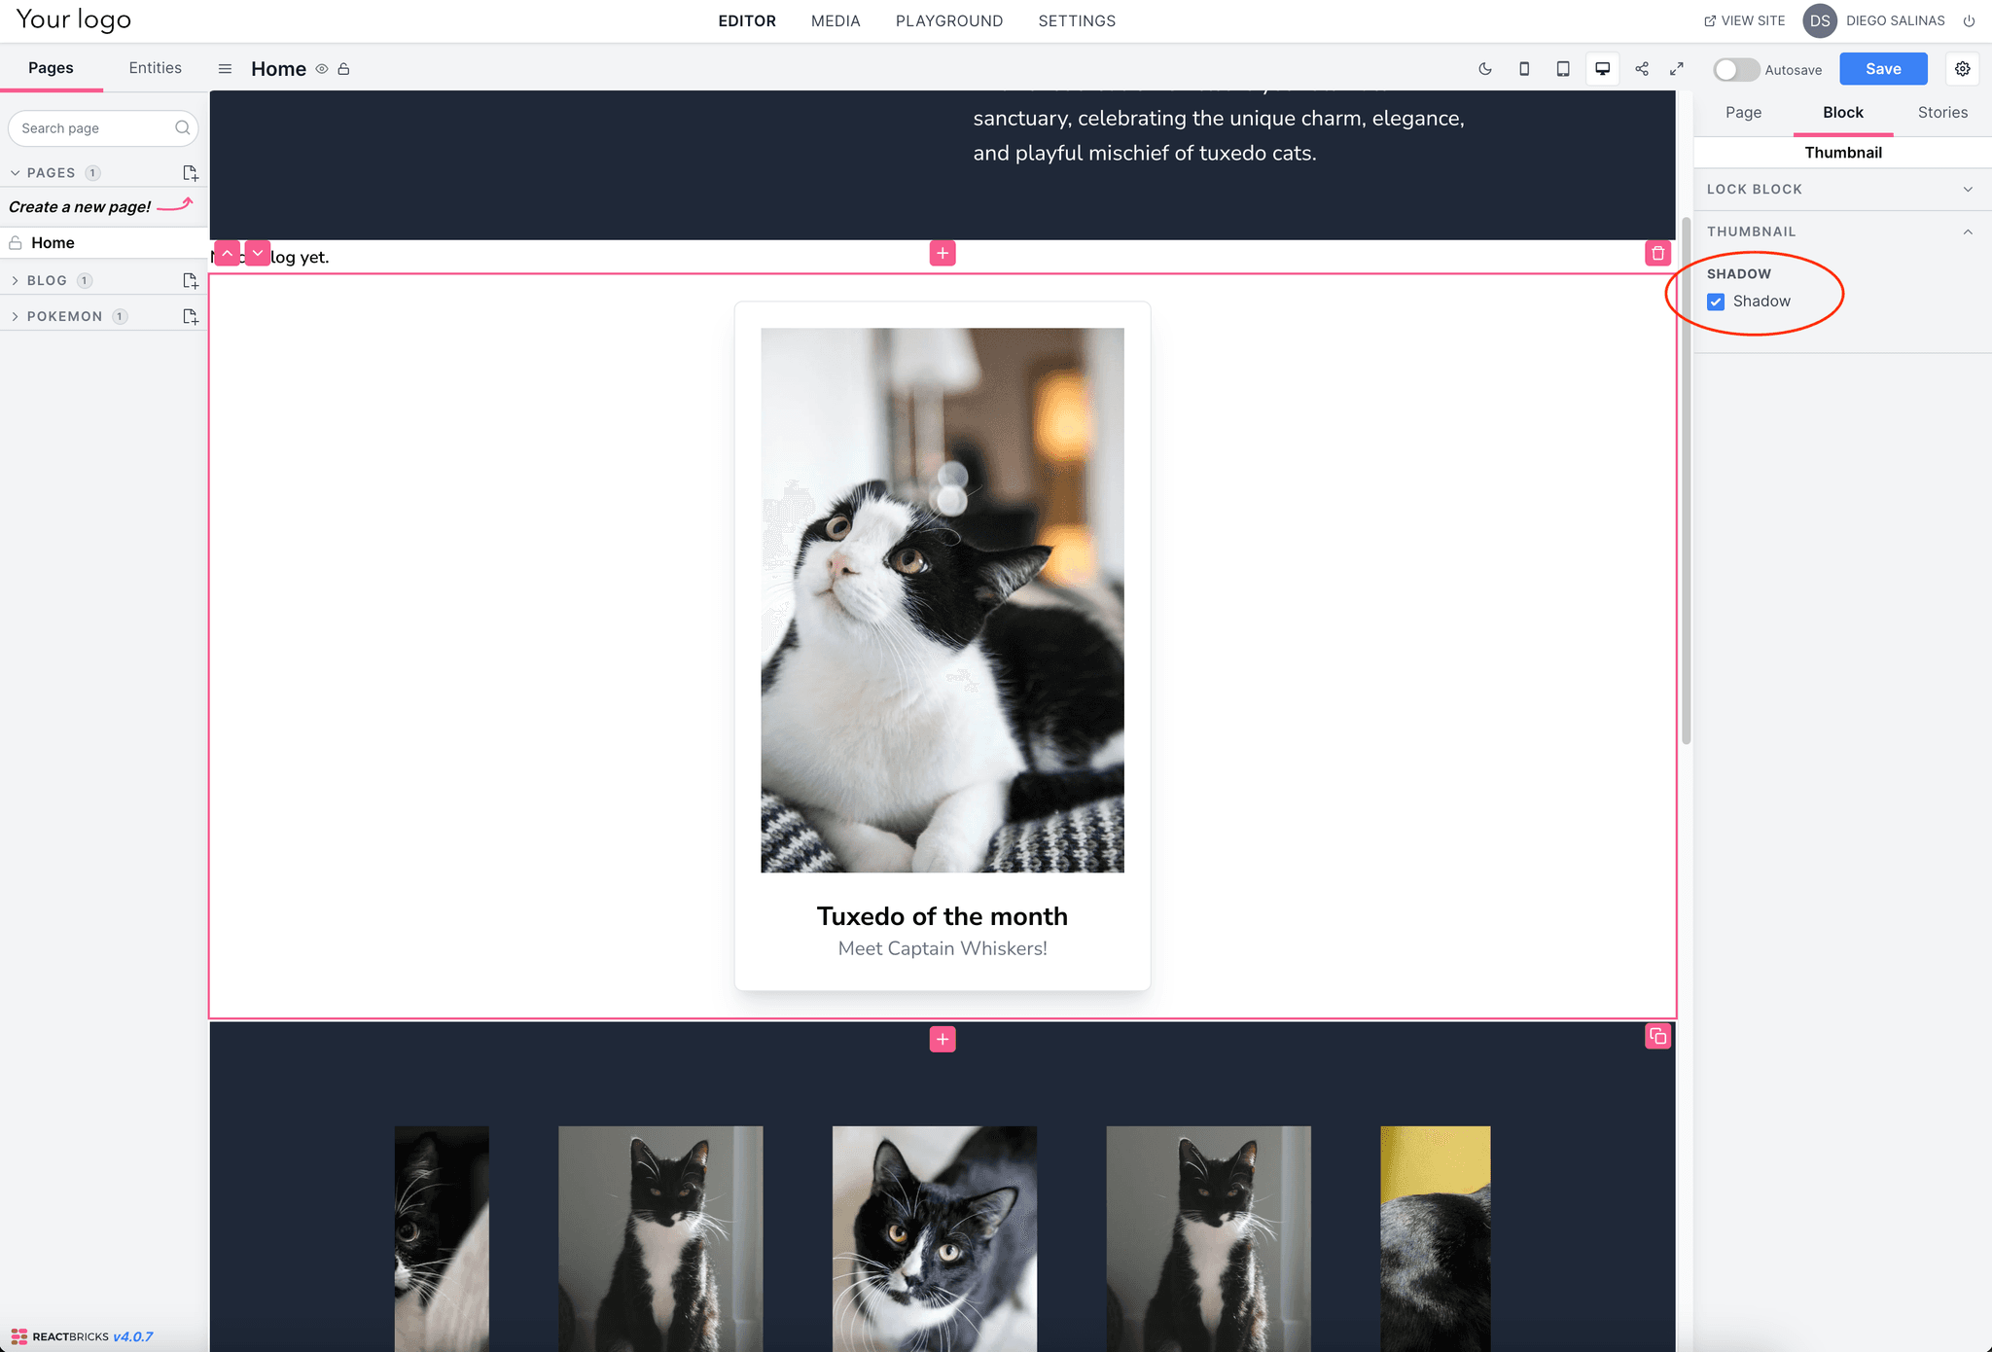Add block above the Thumbnail block
The width and height of the screenshot is (1992, 1352).
tap(943, 253)
